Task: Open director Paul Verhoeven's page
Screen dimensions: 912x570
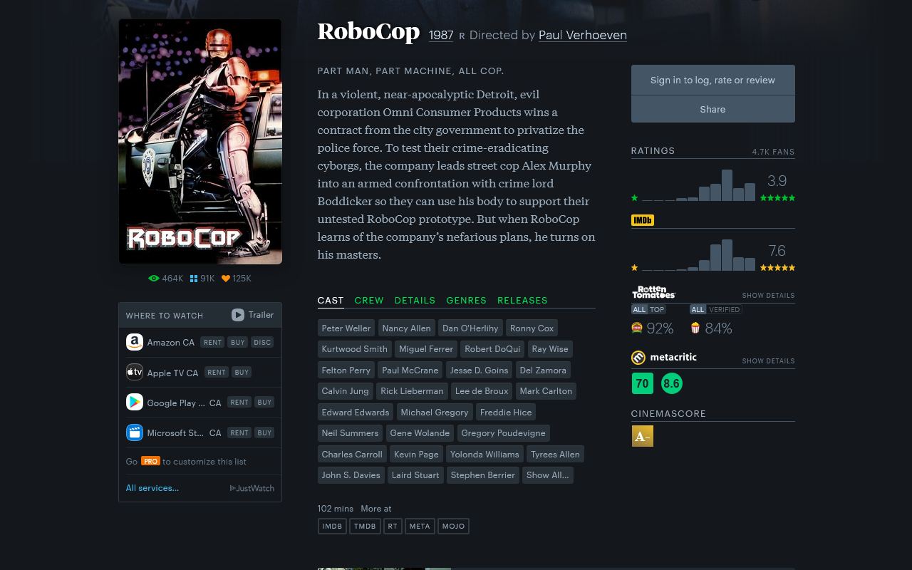Action: [x=583, y=35]
